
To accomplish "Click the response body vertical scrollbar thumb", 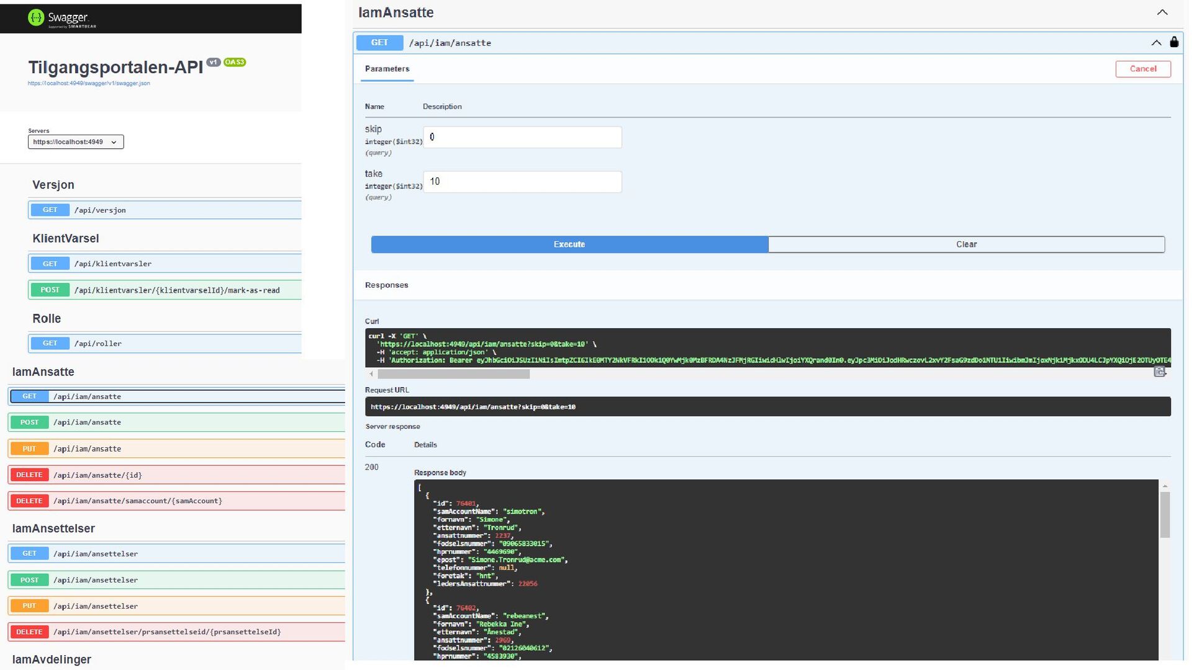I will (1165, 515).
